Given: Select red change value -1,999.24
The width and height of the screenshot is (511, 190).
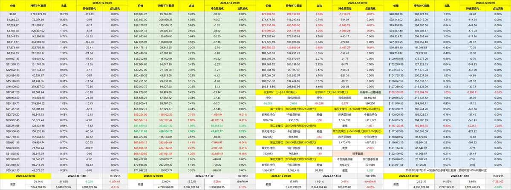Looking at the screenshot, I should [344, 31].
